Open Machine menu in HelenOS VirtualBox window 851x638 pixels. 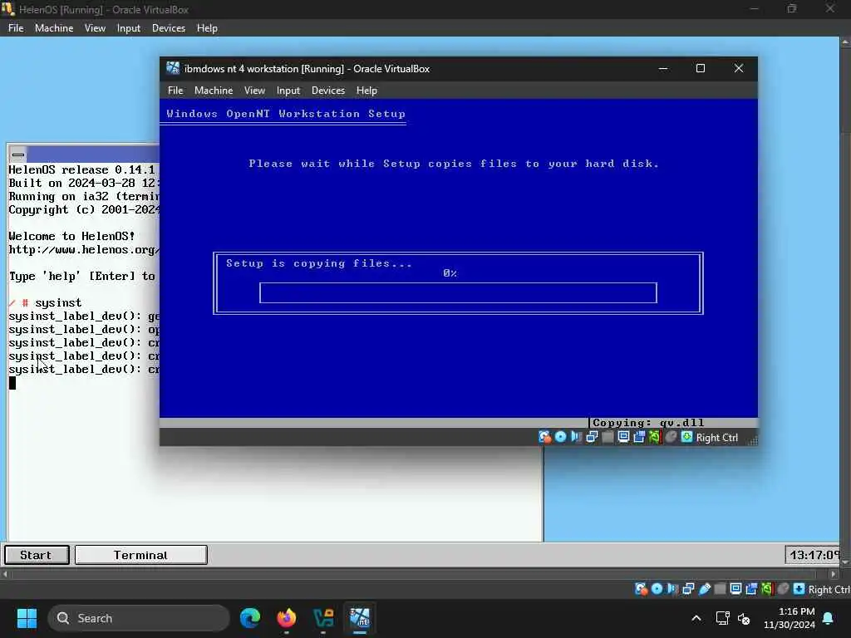coord(54,28)
